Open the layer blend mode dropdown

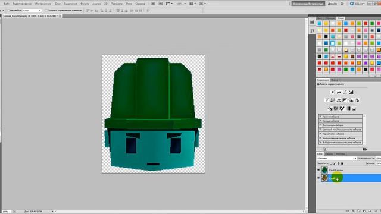336,158
